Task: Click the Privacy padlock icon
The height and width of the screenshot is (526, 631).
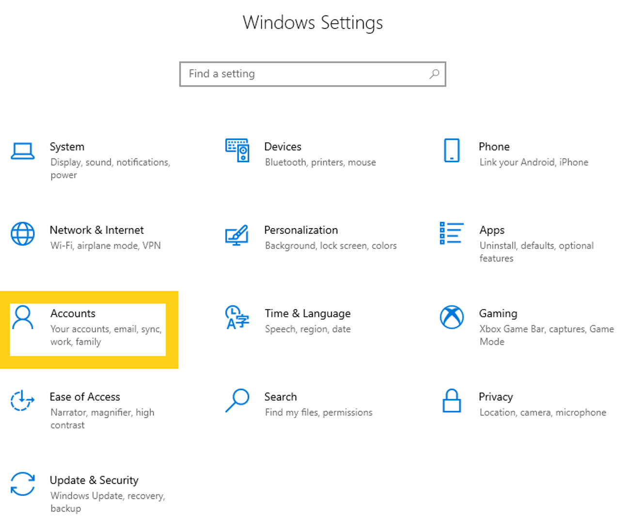Action: pyautogui.click(x=452, y=401)
